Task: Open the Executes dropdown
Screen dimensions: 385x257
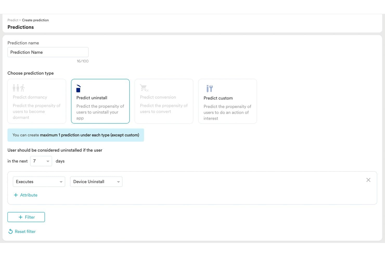Action: point(39,182)
